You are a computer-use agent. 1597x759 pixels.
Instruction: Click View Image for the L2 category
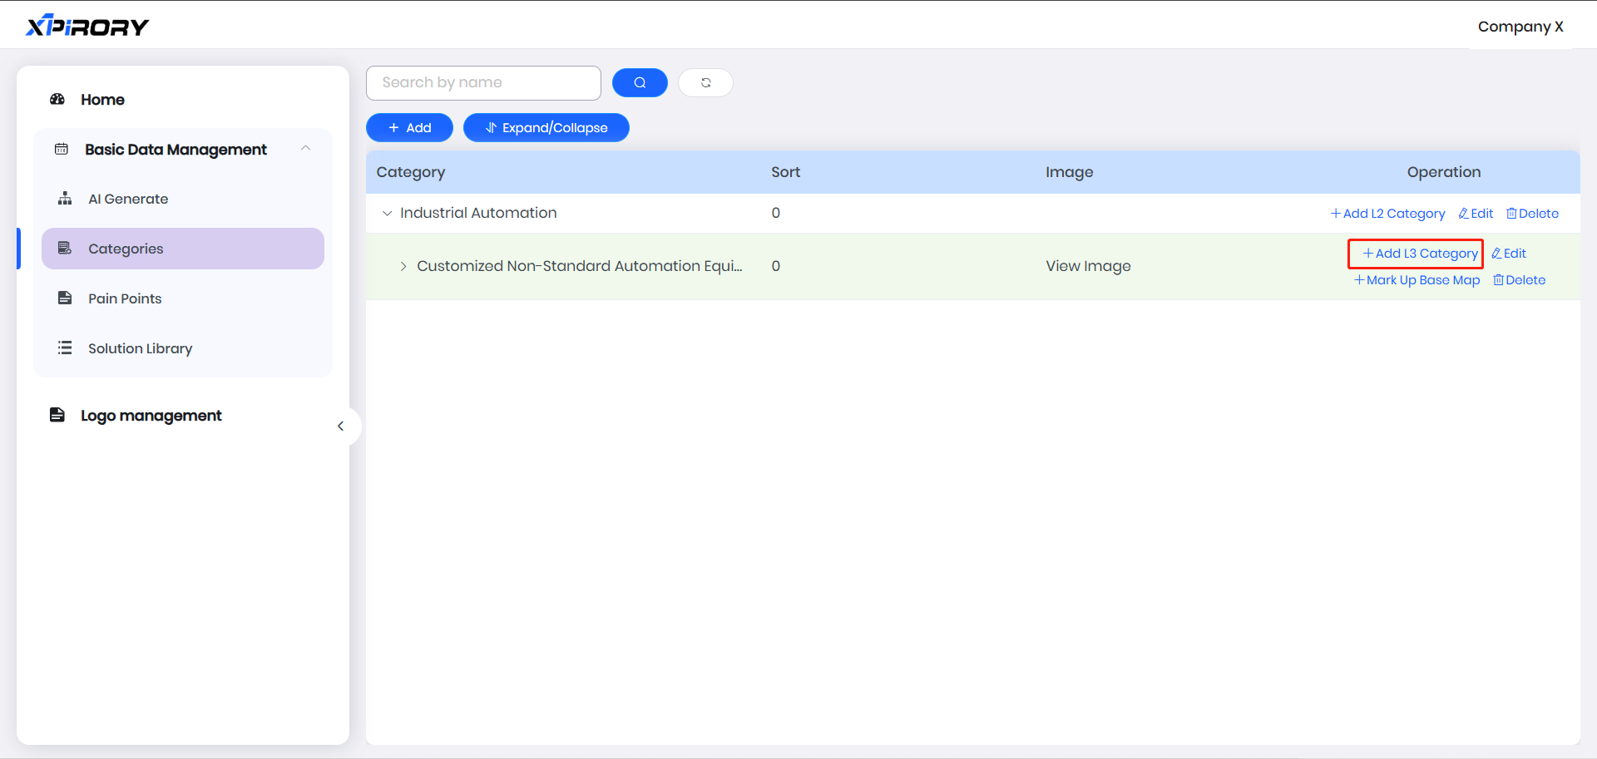pos(1088,266)
